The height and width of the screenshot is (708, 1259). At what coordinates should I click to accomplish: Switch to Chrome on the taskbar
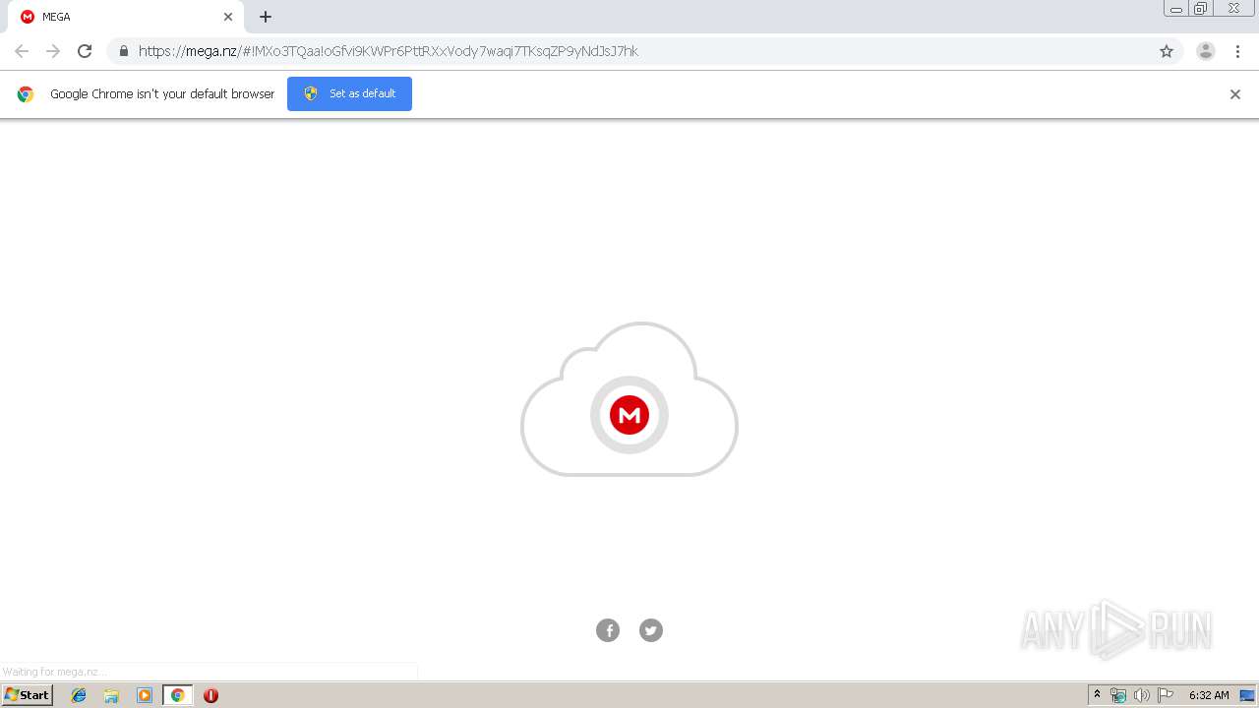pyautogui.click(x=177, y=695)
